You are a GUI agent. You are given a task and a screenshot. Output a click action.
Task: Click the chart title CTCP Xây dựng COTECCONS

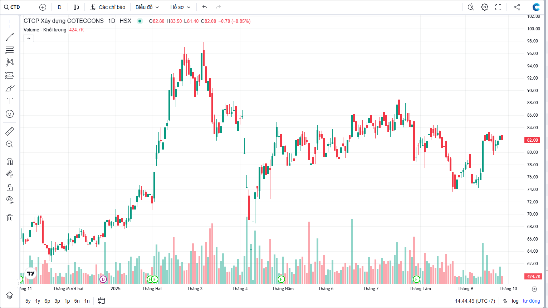(x=64, y=21)
